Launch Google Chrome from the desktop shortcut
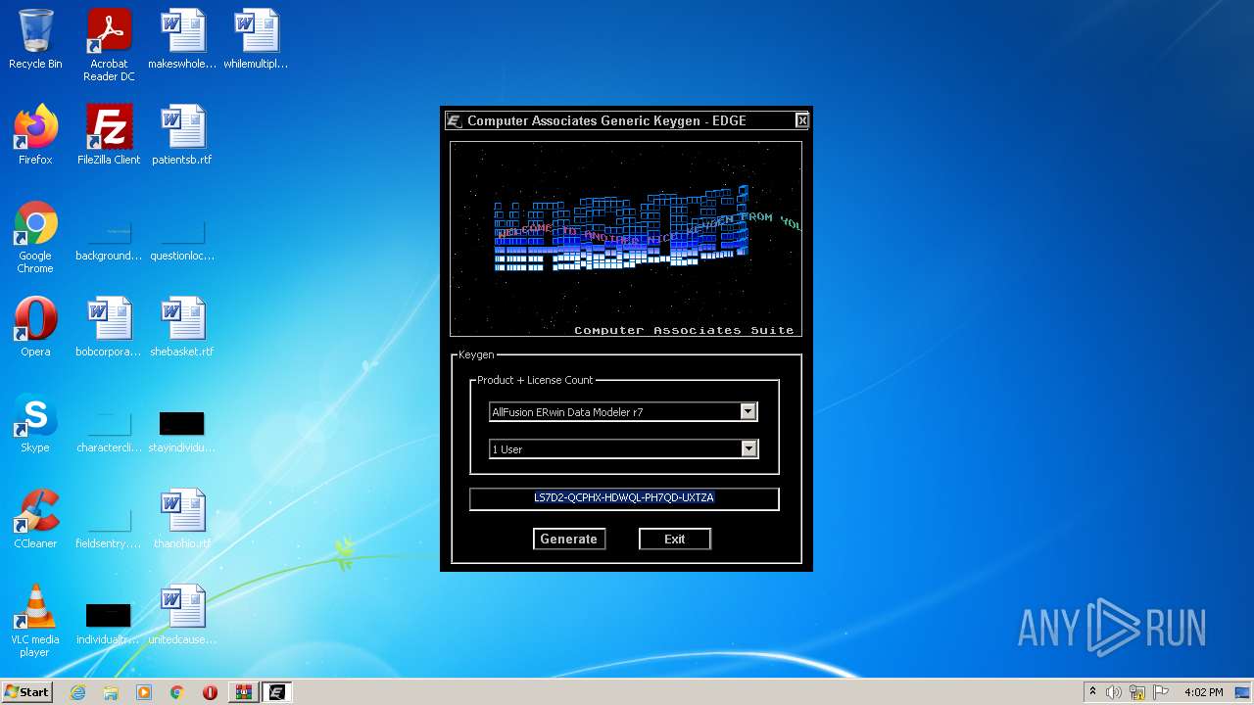 tap(35, 237)
